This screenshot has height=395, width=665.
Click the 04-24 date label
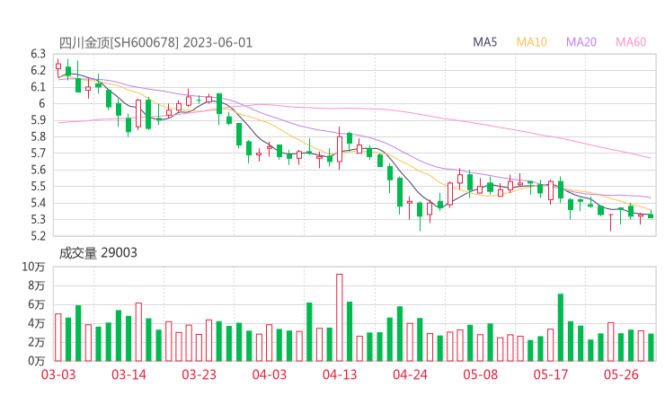click(410, 374)
